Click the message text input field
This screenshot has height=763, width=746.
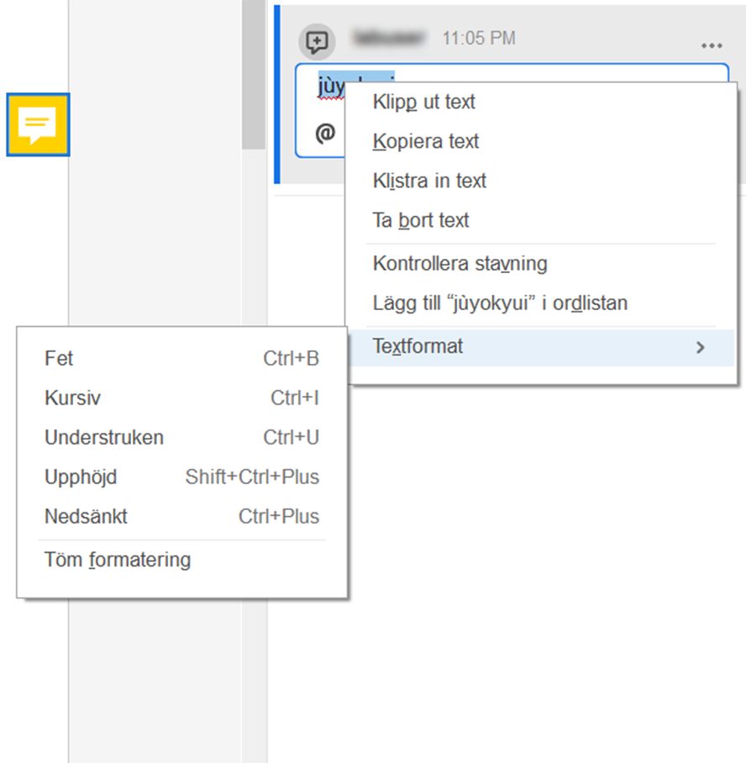tap(336, 84)
